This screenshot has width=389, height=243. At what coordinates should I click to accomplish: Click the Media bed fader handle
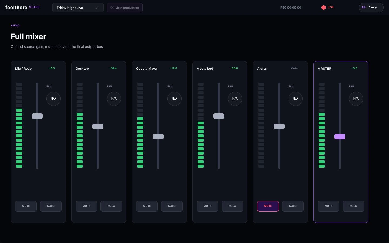(219, 116)
